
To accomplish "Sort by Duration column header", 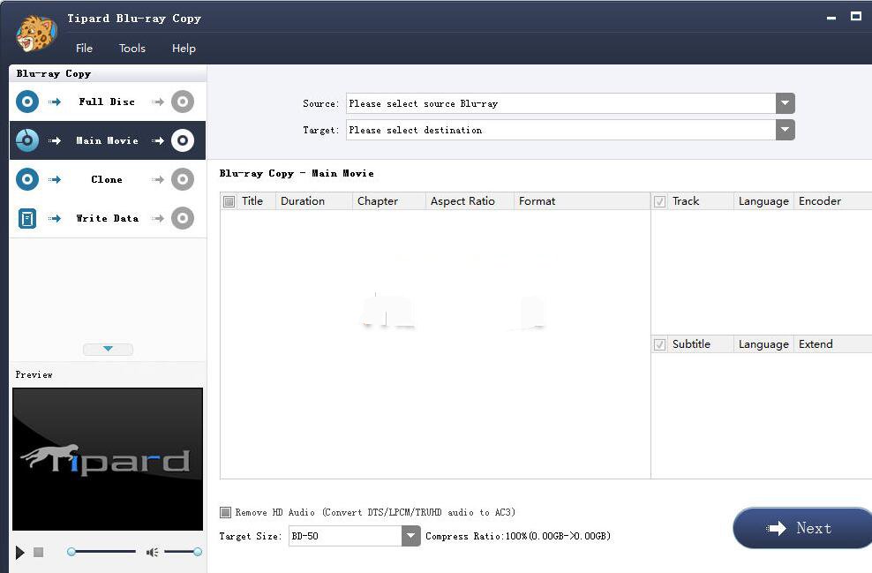I will click(x=314, y=200).
